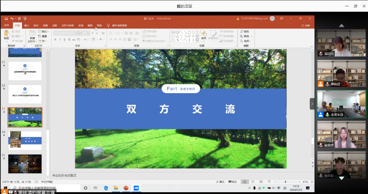This screenshot has width=368, height=194.
Task: Click the 共享 Share button
Action: pyautogui.click(x=306, y=25)
